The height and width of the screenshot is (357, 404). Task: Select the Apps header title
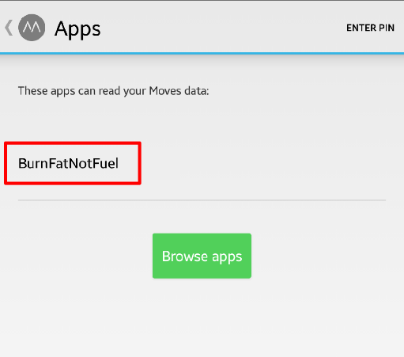tap(77, 28)
